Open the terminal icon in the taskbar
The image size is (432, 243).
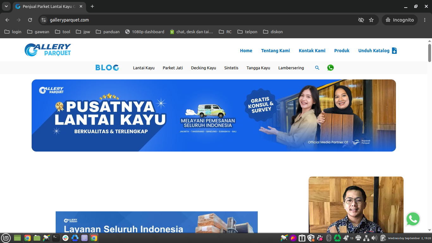[56, 238]
